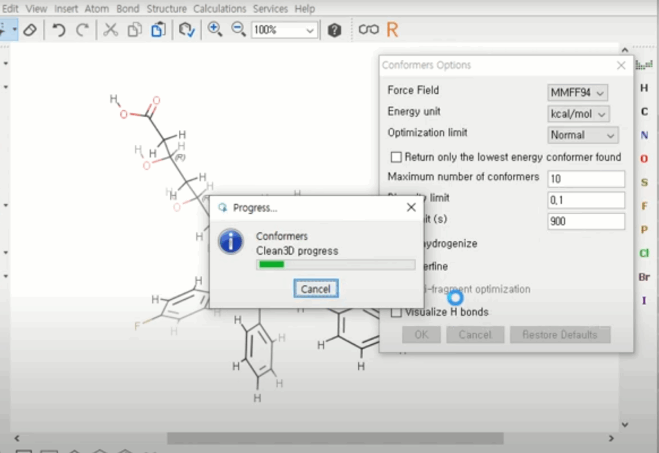The image size is (659, 453).
Task: Open the periodic table icon
Action: pos(644,65)
